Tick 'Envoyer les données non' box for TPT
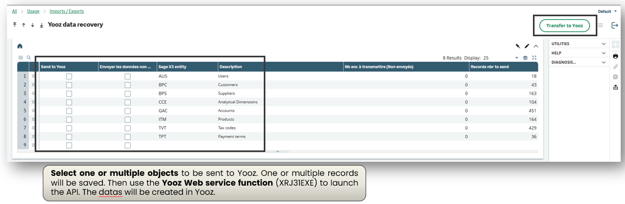 (128, 137)
